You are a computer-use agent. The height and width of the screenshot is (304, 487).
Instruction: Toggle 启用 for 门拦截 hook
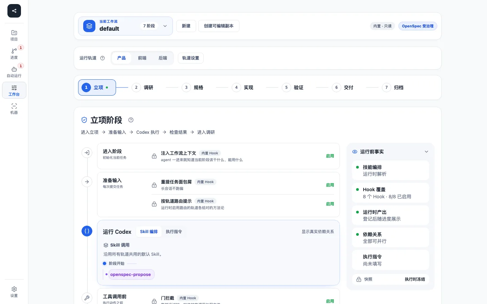(x=330, y=301)
